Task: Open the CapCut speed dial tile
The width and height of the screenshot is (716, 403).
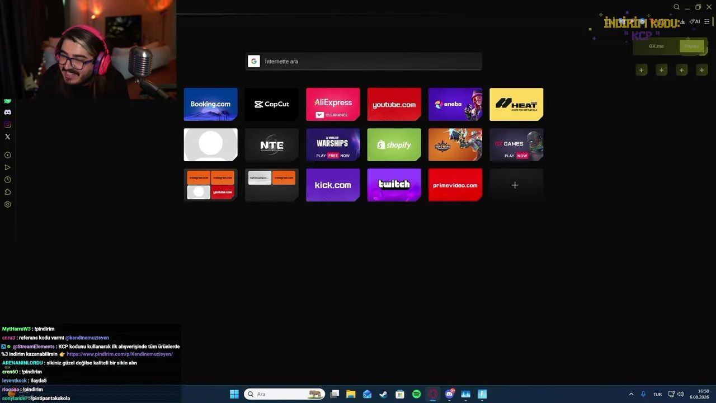Action: click(x=272, y=104)
